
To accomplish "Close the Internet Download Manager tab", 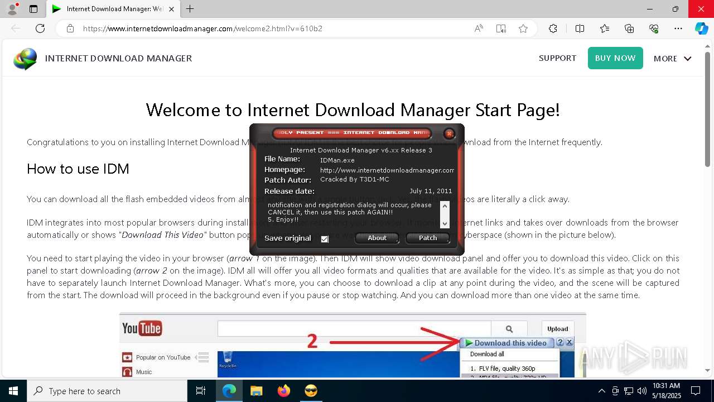I will 172,9.
